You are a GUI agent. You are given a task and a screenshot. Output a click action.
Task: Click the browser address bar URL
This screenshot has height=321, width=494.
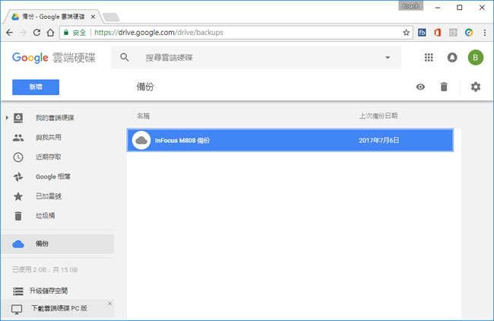[x=159, y=33]
